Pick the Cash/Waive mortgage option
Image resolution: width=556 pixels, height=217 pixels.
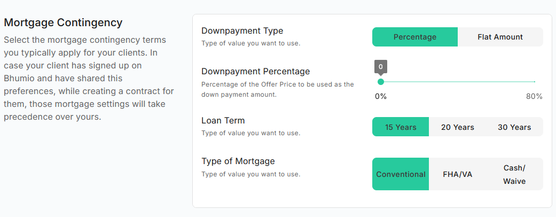(514, 174)
